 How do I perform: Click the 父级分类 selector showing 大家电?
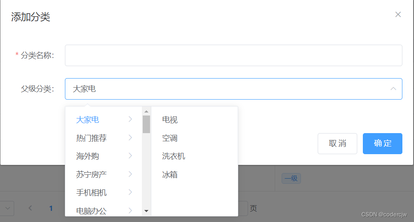tap(233, 89)
